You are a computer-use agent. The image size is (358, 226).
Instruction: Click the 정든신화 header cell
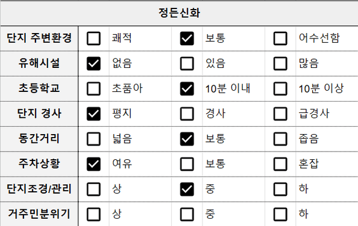(179, 13)
